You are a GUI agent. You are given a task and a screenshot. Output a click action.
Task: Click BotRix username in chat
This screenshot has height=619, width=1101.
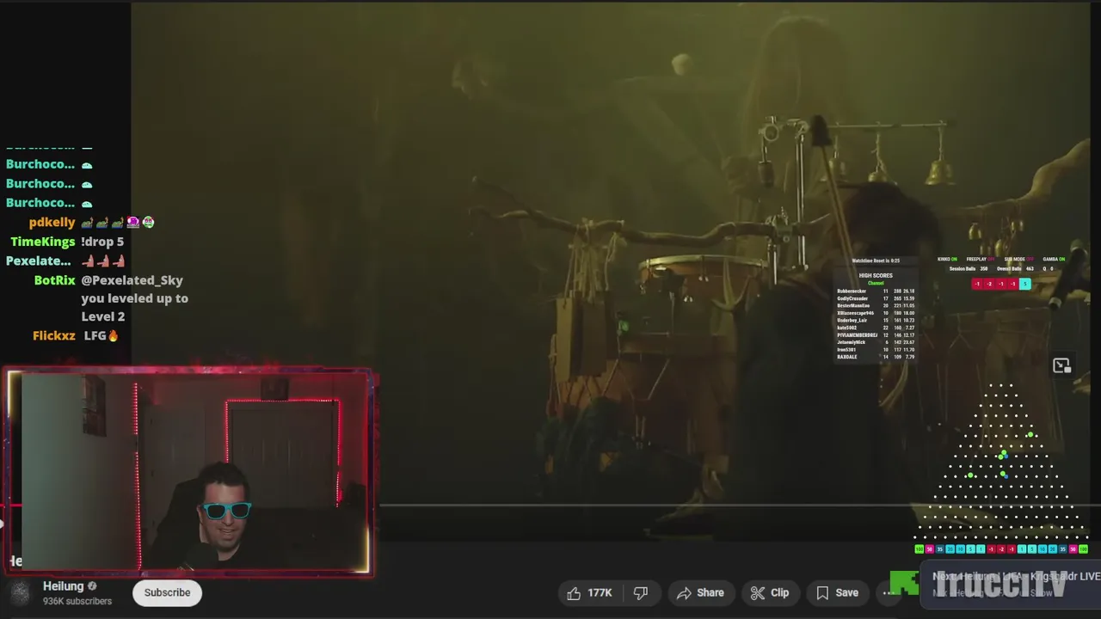click(x=54, y=280)
